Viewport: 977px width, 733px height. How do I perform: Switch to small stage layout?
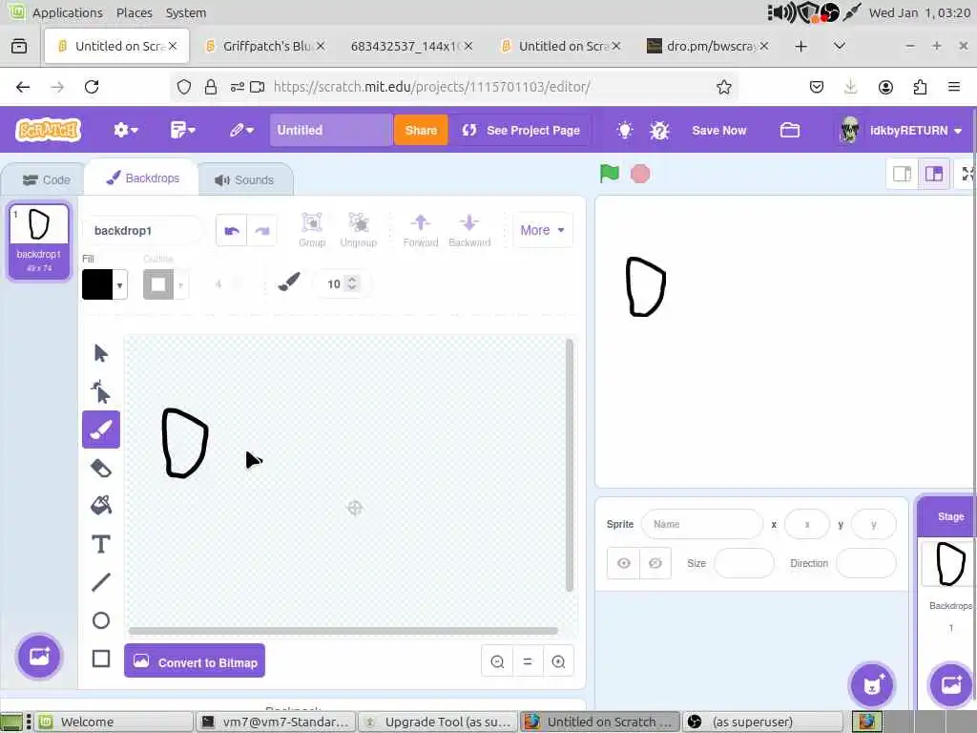pos(903,174)
